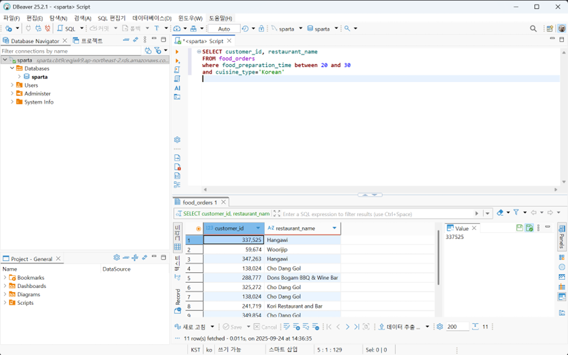
Task: Execute SQL query with the orange run arrow
Action: [x=177, y=52]
